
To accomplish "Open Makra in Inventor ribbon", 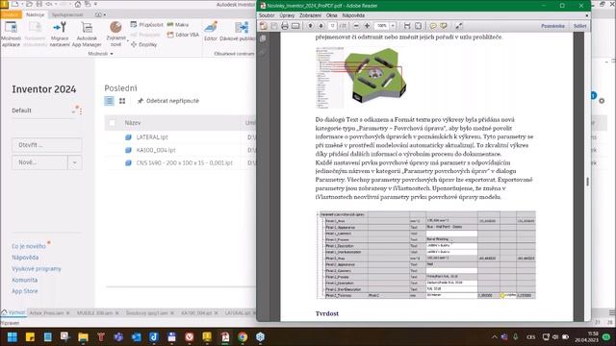I will point(177,25).
